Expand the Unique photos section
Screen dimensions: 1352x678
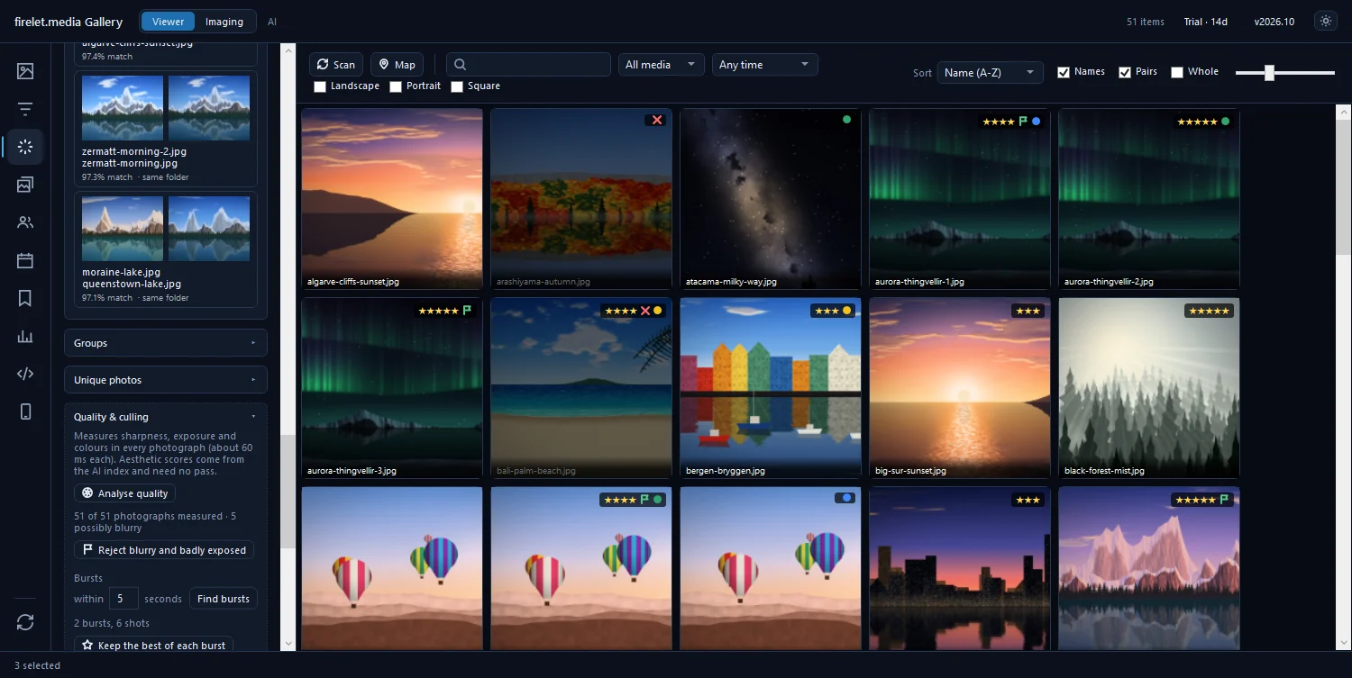[166, 380]
